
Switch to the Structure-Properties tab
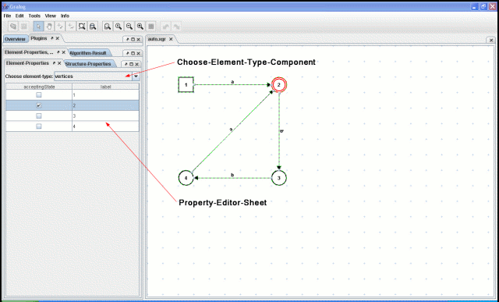click(x=88, y=64)
